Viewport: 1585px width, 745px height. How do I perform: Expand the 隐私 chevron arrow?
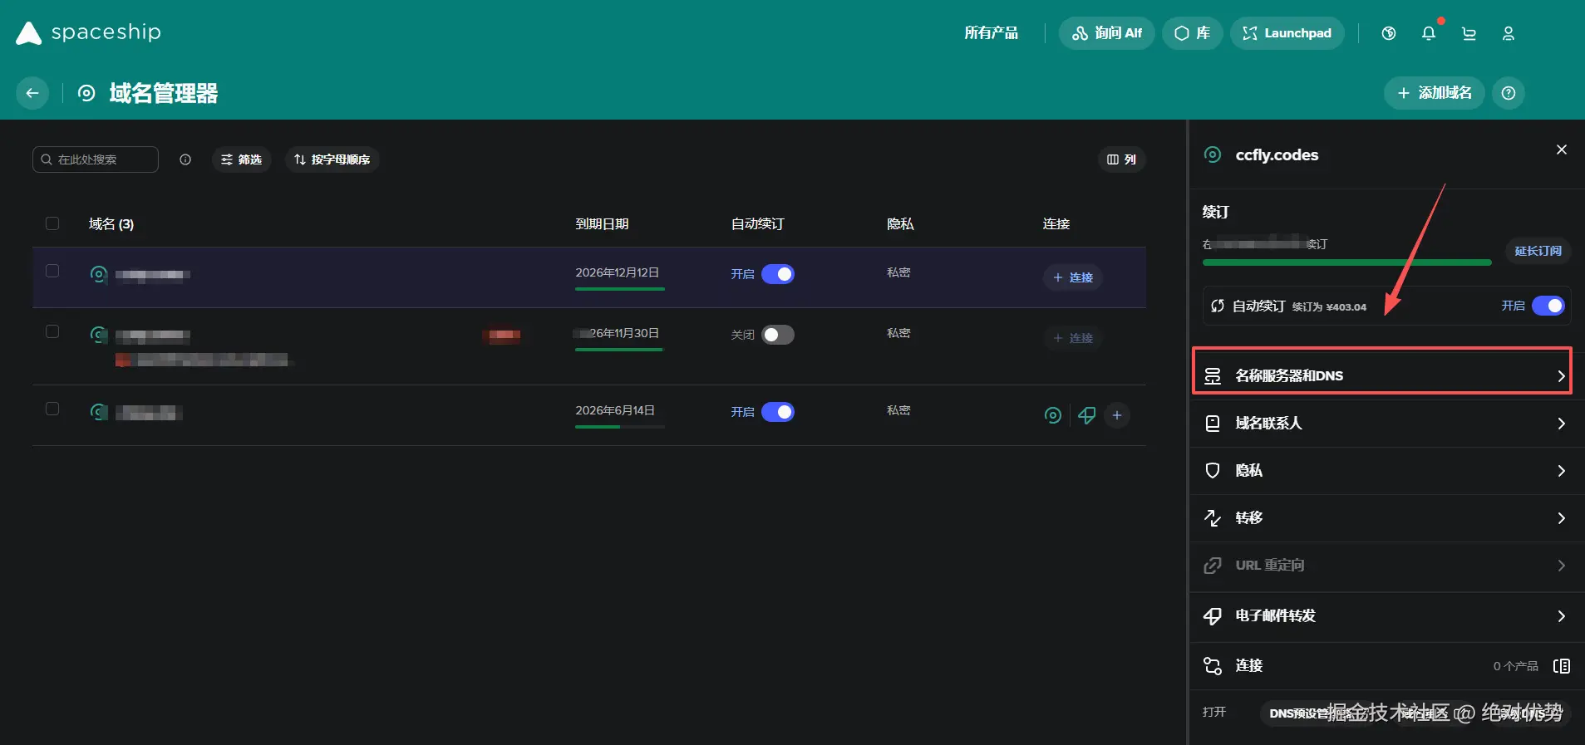[1561, 471]
